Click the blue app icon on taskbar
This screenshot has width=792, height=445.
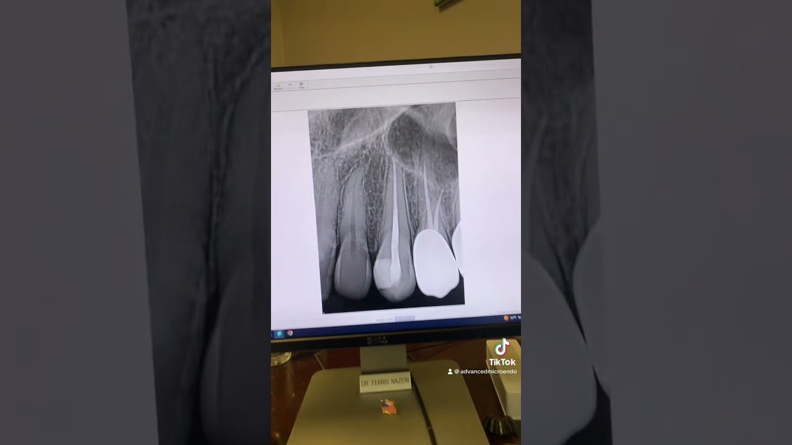[279, 334]
